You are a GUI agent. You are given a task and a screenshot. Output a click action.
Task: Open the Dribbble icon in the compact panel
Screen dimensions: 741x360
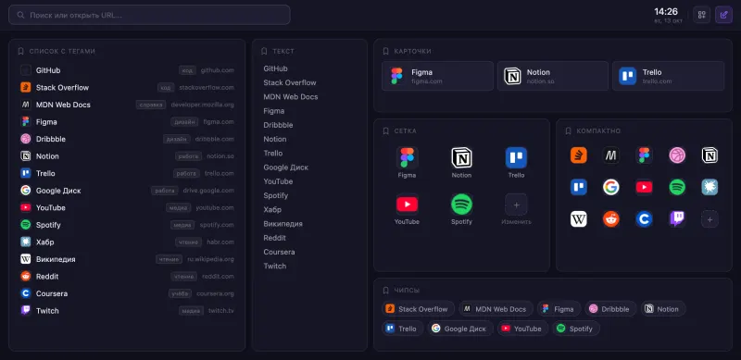677,155
